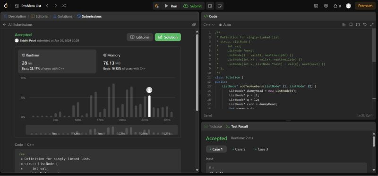Submit the solution
Viewport: 378px width, 176px height.
(x=192, y=6)
